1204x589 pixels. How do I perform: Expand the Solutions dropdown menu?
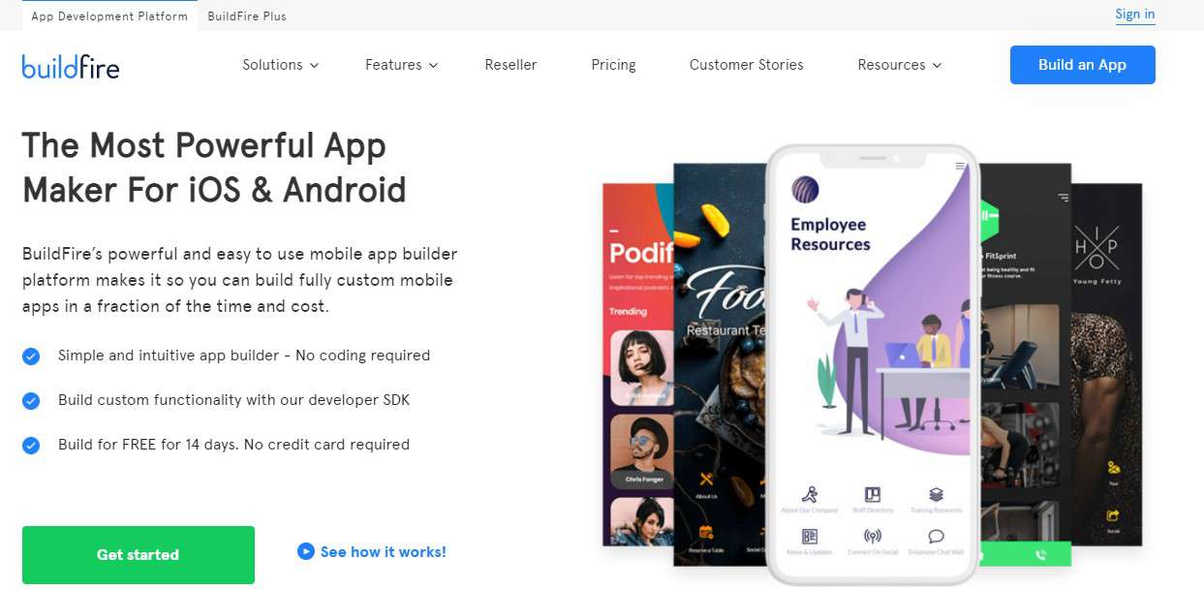[280, 65]
